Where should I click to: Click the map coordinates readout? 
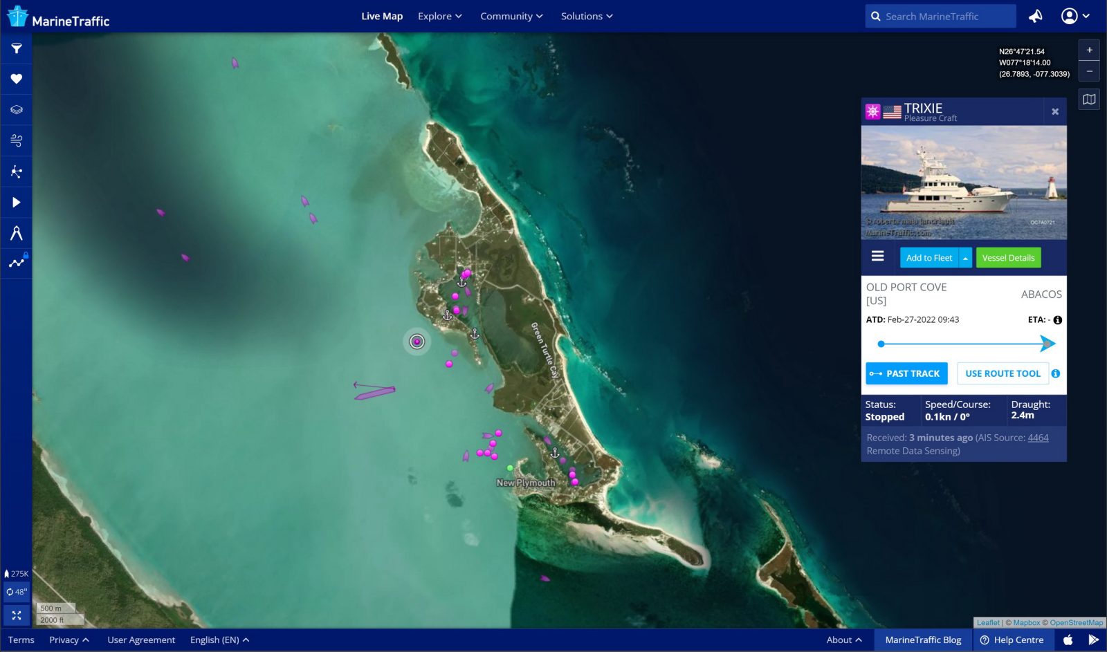1034,63
